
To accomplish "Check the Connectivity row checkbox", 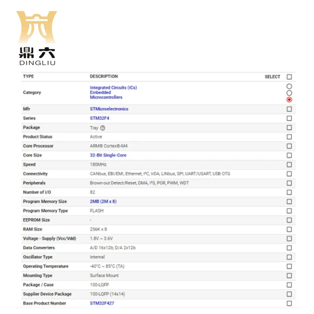I will point(289,173).
